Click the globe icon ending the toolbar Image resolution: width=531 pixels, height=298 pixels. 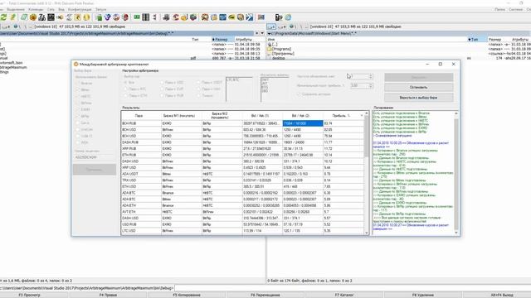pyautogui.click(x=288, y=17)
